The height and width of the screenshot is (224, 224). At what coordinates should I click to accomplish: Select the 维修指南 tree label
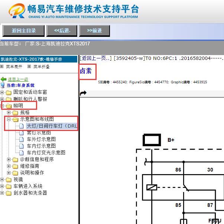pyautogui.click(x=30, y=166)
